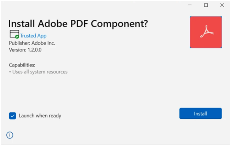Click the Adobe Acrobat PDF logo
Viewport: 230px width, 146px height.
tap(206, 32)
